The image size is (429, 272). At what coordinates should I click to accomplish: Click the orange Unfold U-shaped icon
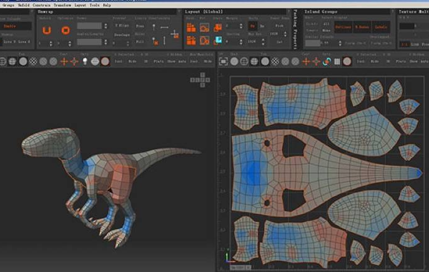pos(46,29)
